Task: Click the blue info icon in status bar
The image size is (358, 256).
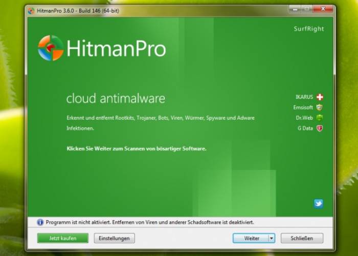Action: click(40, 222)
